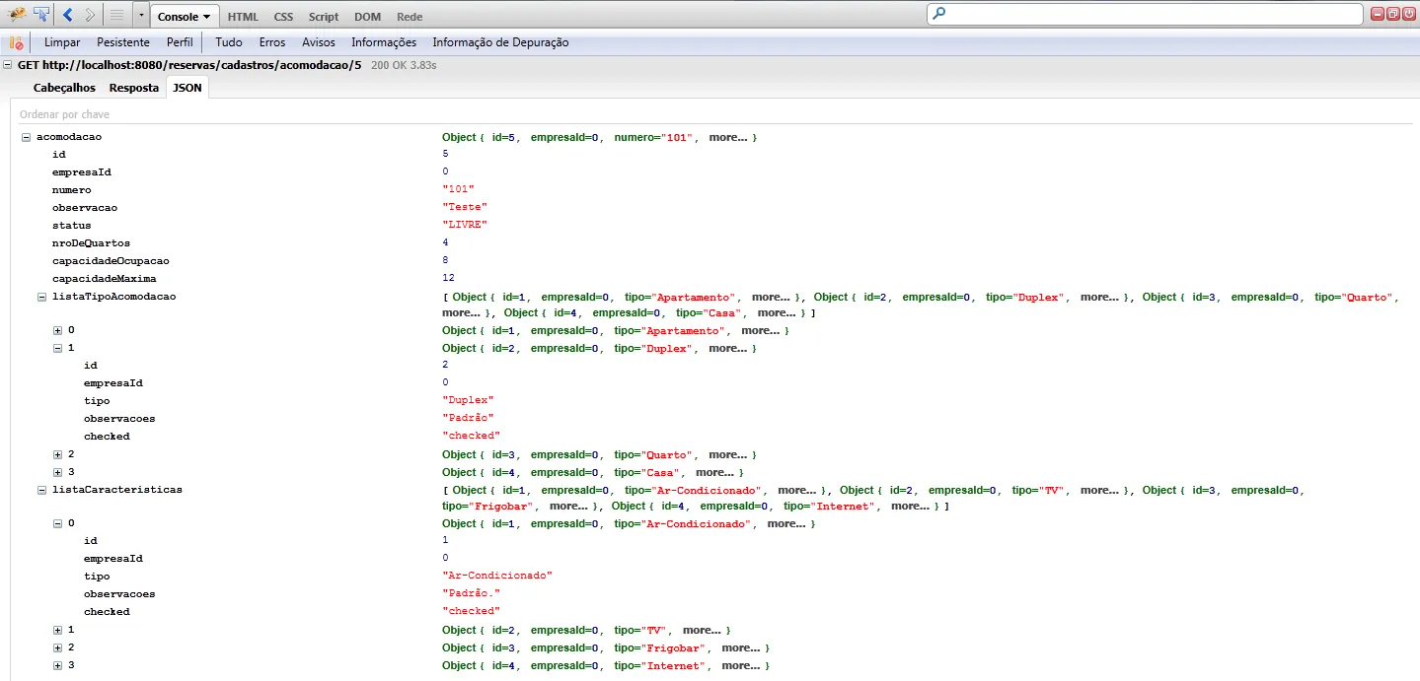
Task: Click the break on all errors icon
Action: click(16, 43)
